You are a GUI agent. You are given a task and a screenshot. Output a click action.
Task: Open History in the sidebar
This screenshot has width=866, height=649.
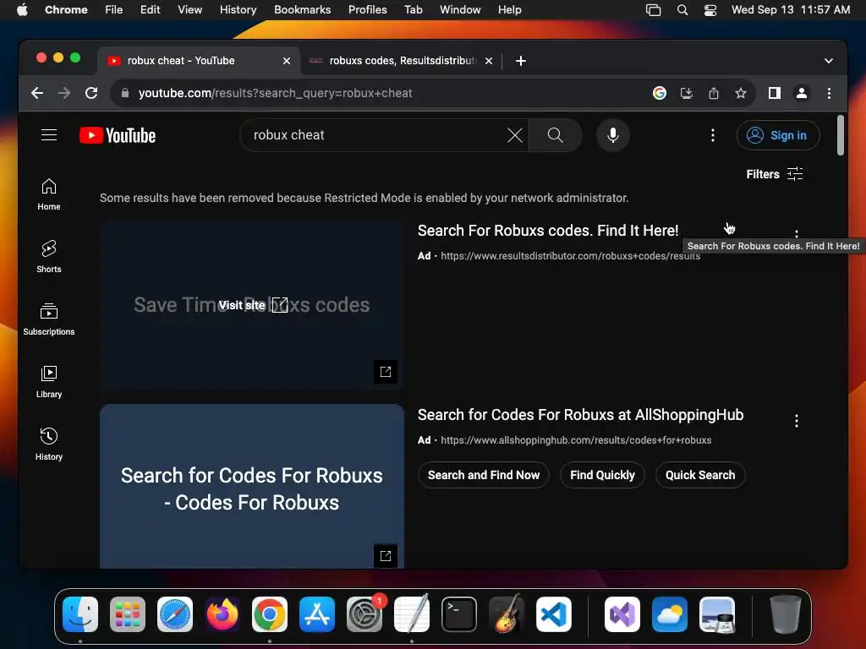pos(49,444)
